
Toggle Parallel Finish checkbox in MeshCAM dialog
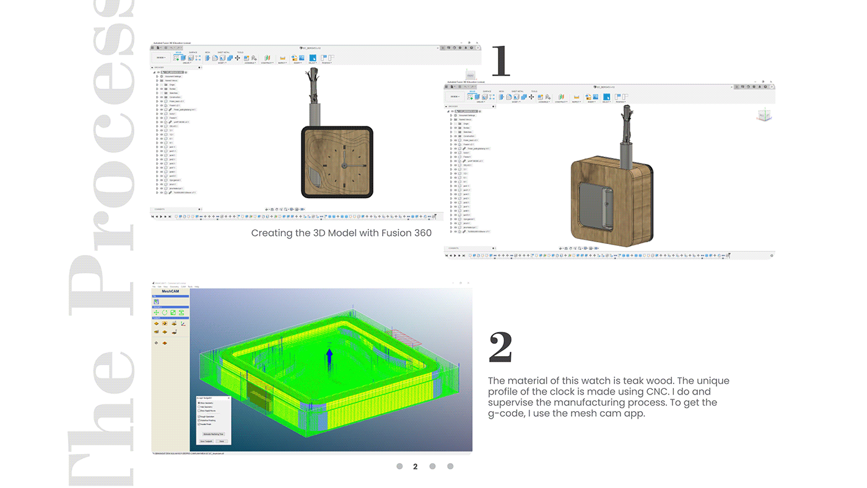[199, 424]
